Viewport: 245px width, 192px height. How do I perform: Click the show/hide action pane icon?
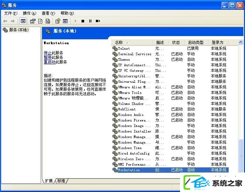tap(65, 21)
